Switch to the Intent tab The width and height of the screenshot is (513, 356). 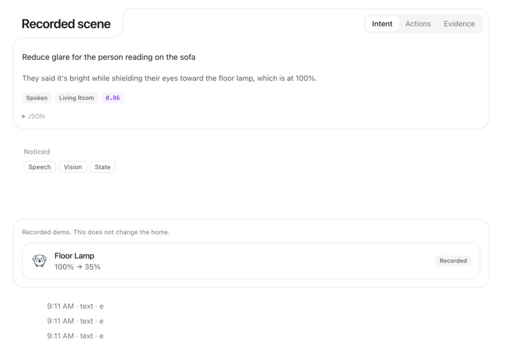pos(382,24)
